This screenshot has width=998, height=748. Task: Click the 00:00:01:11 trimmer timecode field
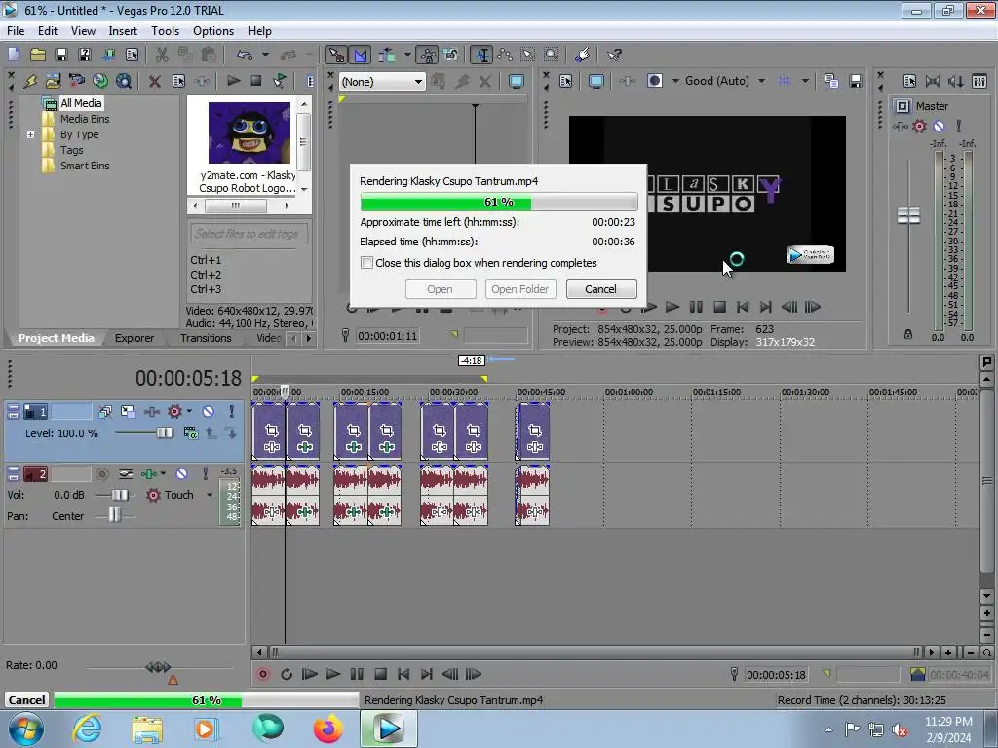coord(387,336)
